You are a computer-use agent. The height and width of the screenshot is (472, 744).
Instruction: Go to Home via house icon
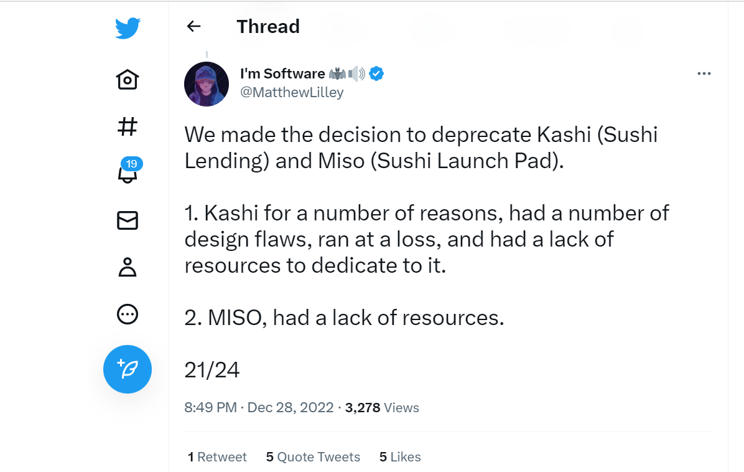click(128, 80)
